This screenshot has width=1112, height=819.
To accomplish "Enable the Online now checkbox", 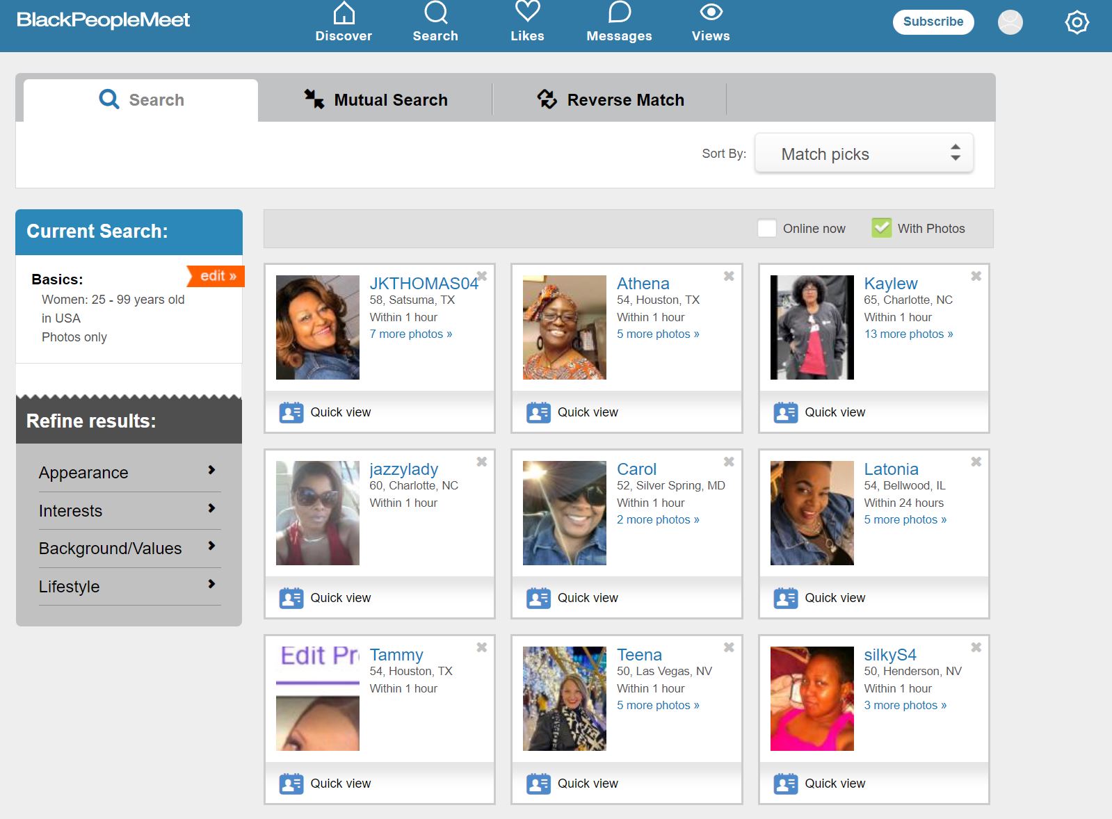I will click(767, 228).
